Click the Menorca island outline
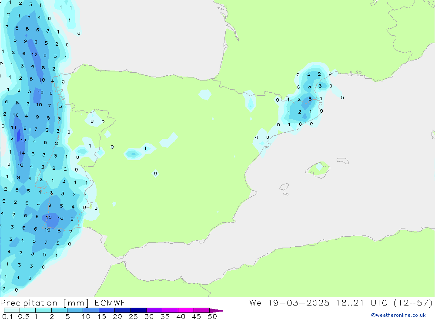 [x=342, y=161]
